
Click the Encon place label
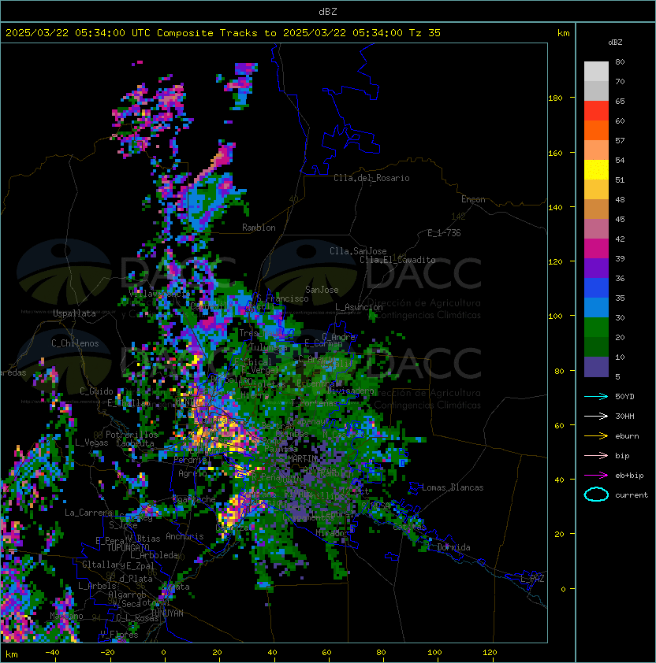[x=473, y=199]
